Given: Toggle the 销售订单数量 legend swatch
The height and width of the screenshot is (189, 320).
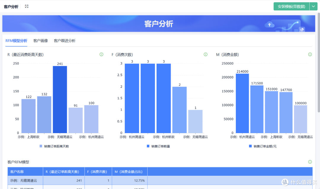Looking at the screenshot, I should 148,146.
